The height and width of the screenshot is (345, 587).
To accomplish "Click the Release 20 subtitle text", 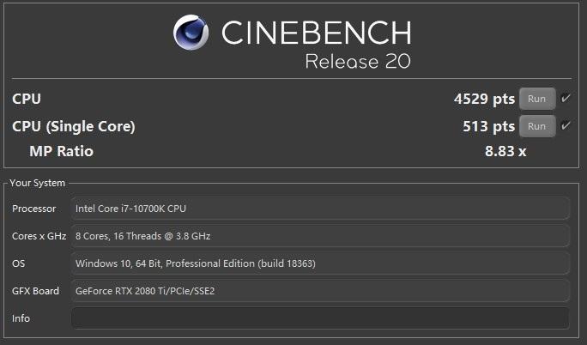I will (358, 62).
